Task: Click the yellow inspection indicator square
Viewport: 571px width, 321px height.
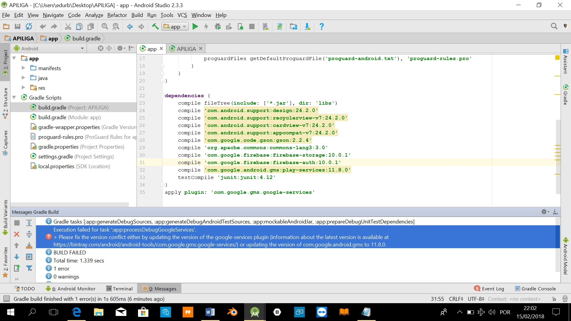Action: pyautogui.click(x=557, y=58)
